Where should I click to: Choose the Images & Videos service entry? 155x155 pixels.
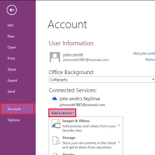[x=86, y=126]
